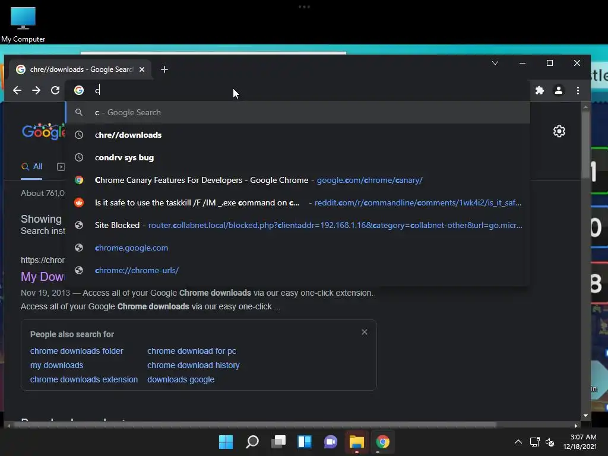Screen dimensions: 608x456
Task: Click the video results tab icon
Action: tap(61, 167)
